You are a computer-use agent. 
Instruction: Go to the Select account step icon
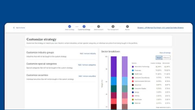pyautogui.click(x=99, y=26)
